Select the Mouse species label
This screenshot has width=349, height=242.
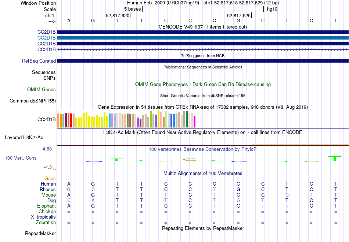click(48, 195)
